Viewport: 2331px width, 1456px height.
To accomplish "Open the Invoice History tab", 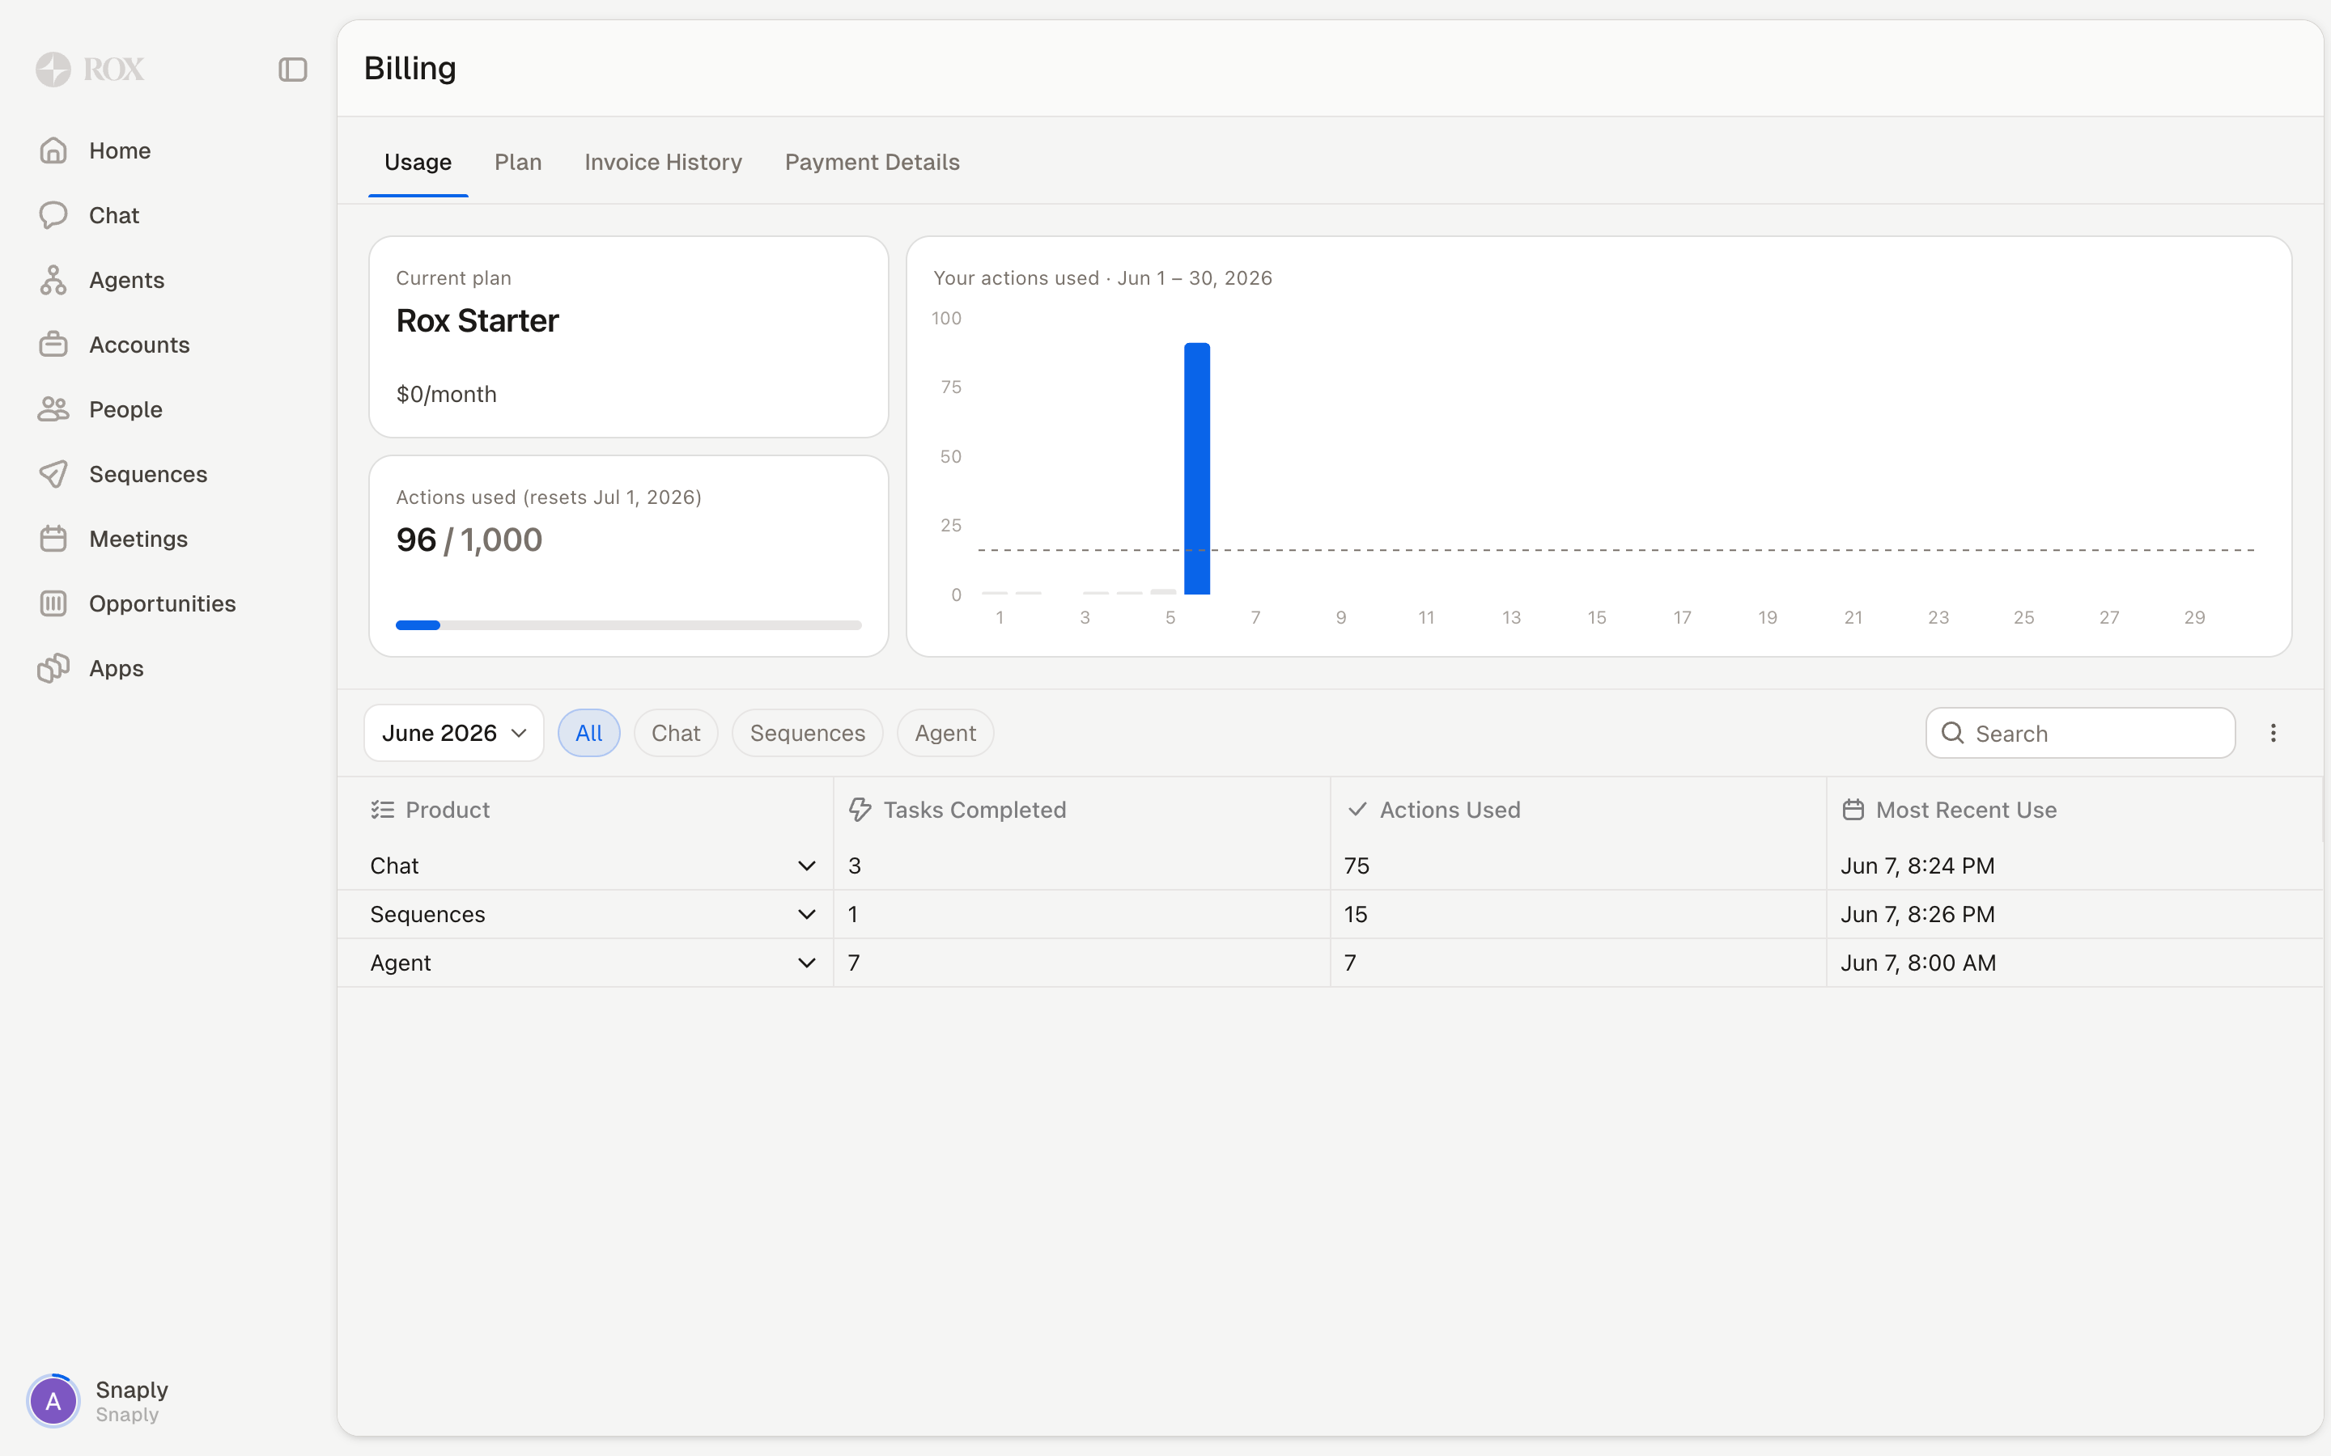I will pos(664,162).
